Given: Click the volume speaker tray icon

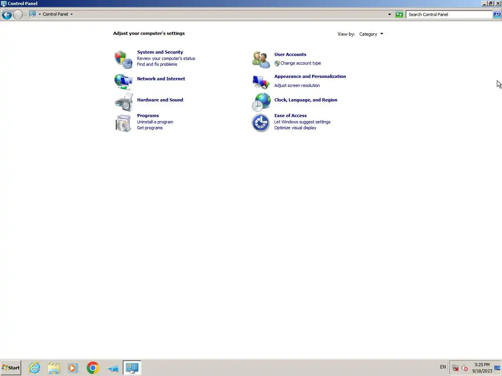Looking at the screenshot, I should click(x=465, y=368).
